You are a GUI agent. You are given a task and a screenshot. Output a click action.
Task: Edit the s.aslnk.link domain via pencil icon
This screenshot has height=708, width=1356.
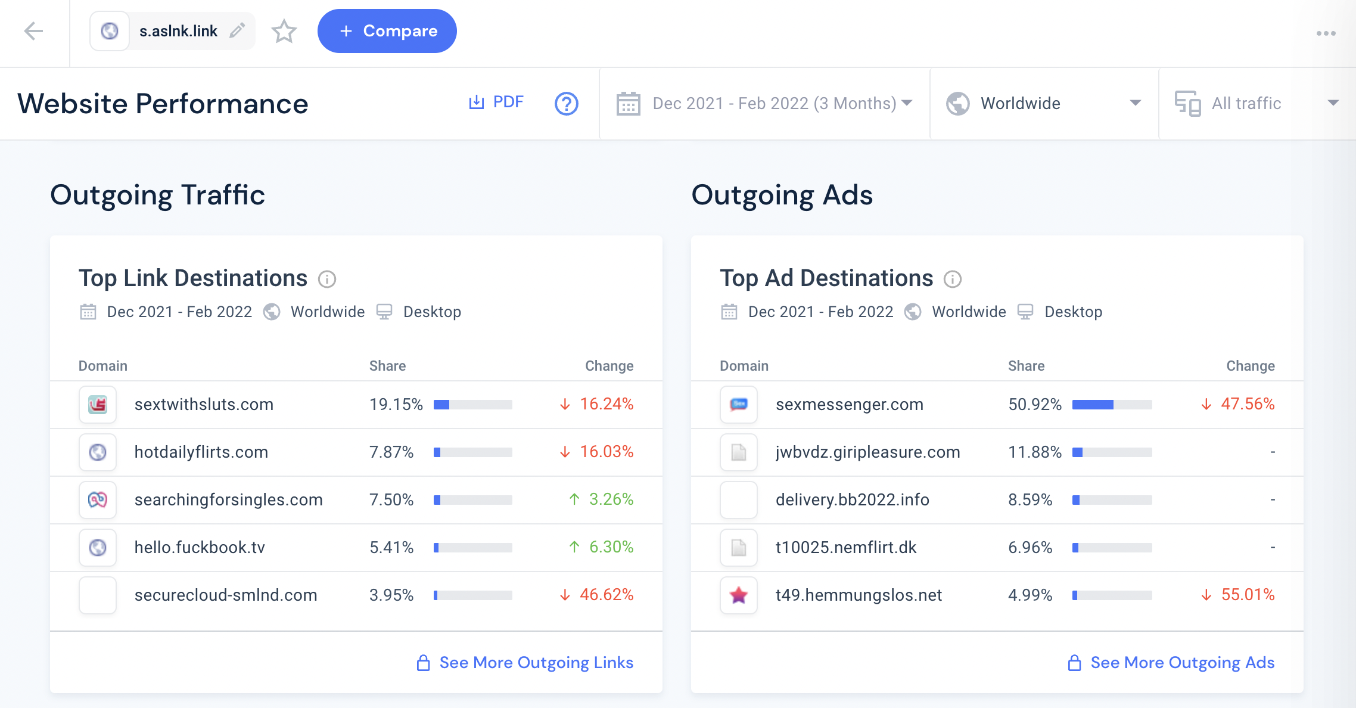(237, 30)
